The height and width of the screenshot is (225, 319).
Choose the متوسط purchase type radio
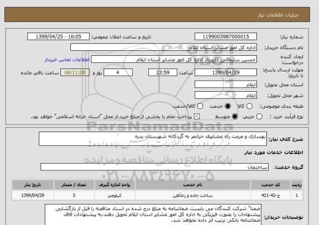(x=235, y=117)
